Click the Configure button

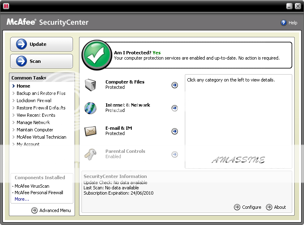coord(248,207)
